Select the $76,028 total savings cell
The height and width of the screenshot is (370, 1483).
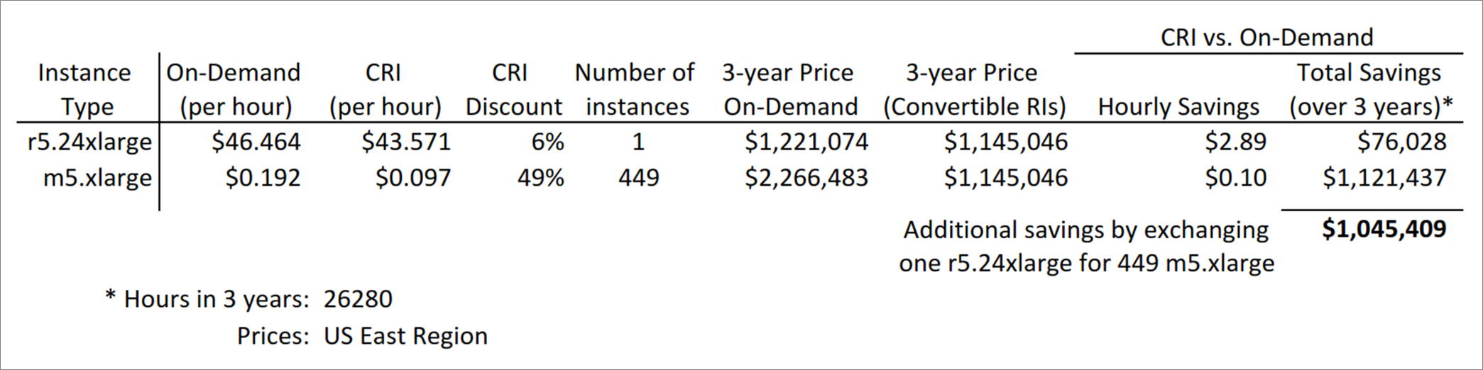1401,142
